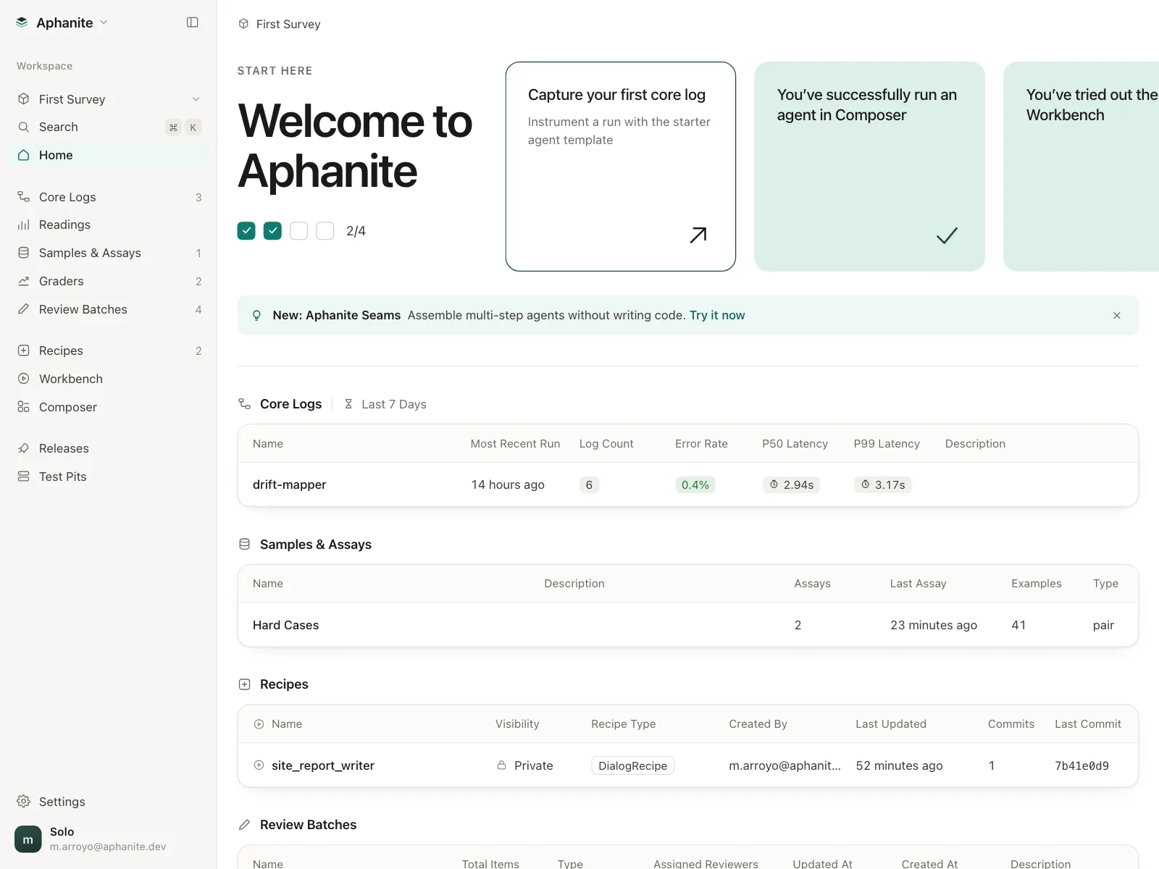Click the play icon beside site_report_writer
1159x869 pixels.
click(259, 765)
